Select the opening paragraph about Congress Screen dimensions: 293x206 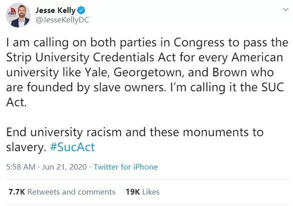tap(147, 72)
